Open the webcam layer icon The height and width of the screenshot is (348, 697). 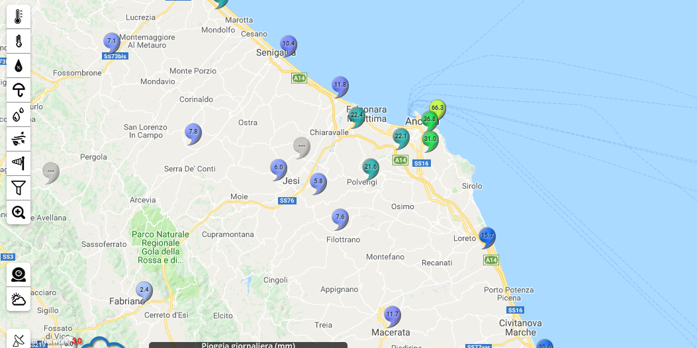pos(19,275)
